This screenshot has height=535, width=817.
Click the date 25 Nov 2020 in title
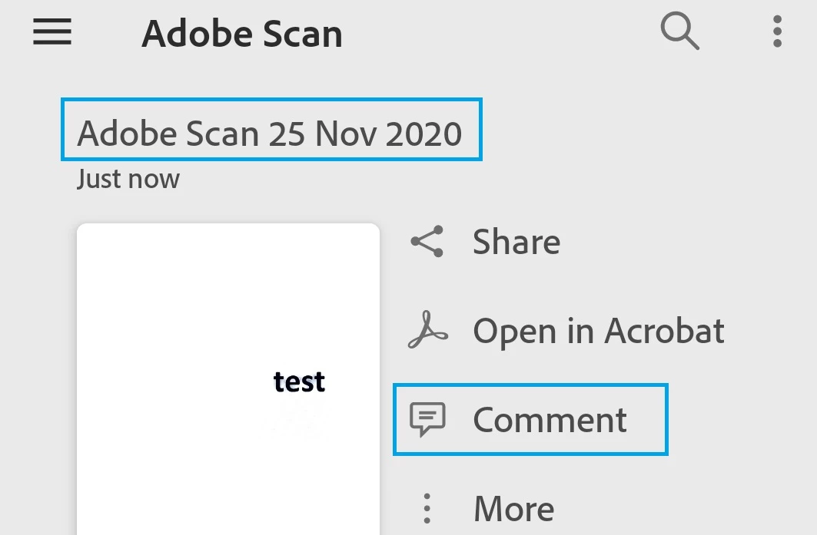tap(365, 134)
